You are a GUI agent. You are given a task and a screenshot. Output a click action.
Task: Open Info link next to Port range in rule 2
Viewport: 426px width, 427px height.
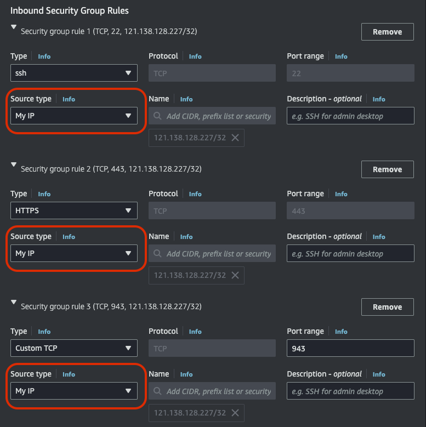[x=341, y=194]
